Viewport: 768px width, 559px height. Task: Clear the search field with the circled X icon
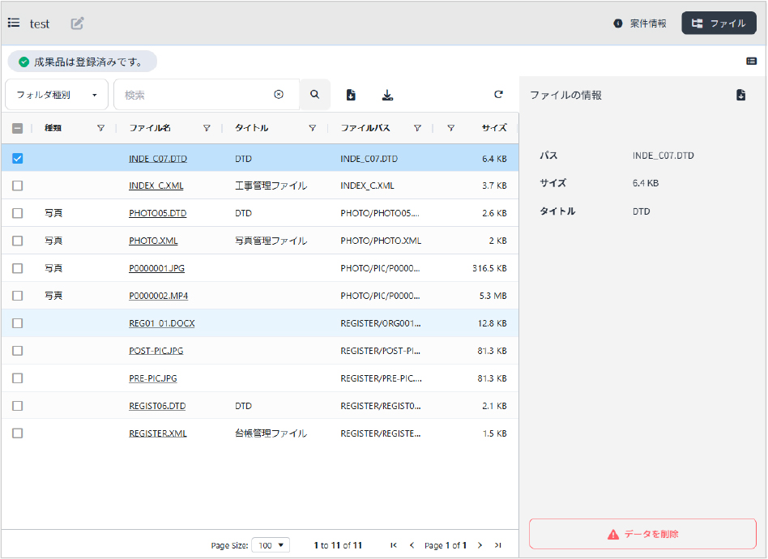(279, 95)
